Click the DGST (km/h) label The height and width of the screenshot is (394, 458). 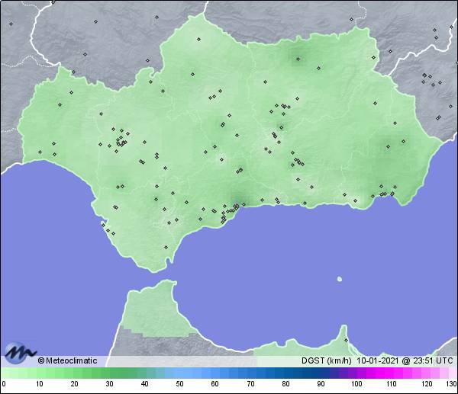[x=326, y=360]
